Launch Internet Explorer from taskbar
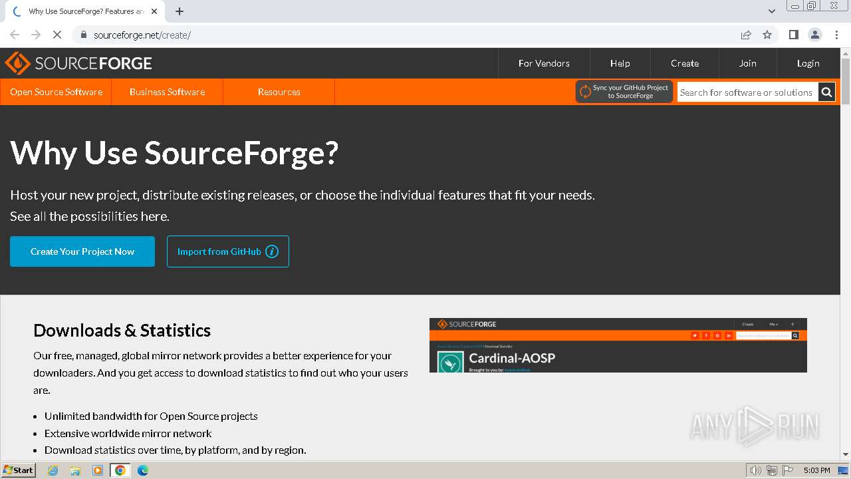The height and width of the screenshot is (479, 851). pos(53,470)
